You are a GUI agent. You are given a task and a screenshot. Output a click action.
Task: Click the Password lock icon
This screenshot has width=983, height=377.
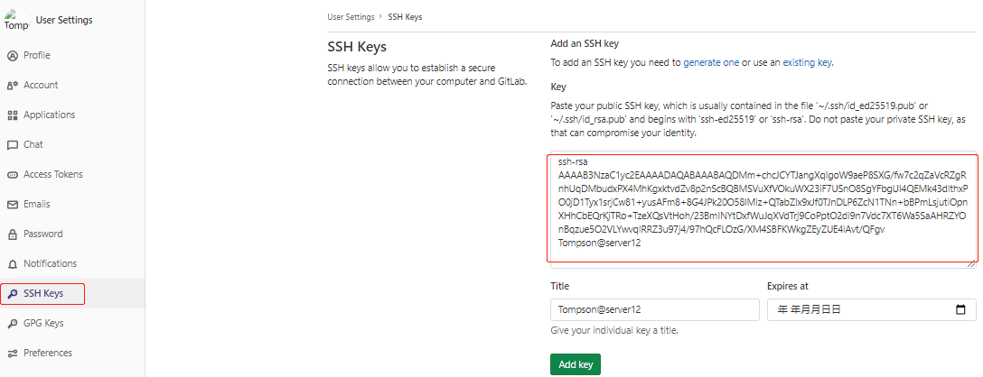click(x=13, y=234)
